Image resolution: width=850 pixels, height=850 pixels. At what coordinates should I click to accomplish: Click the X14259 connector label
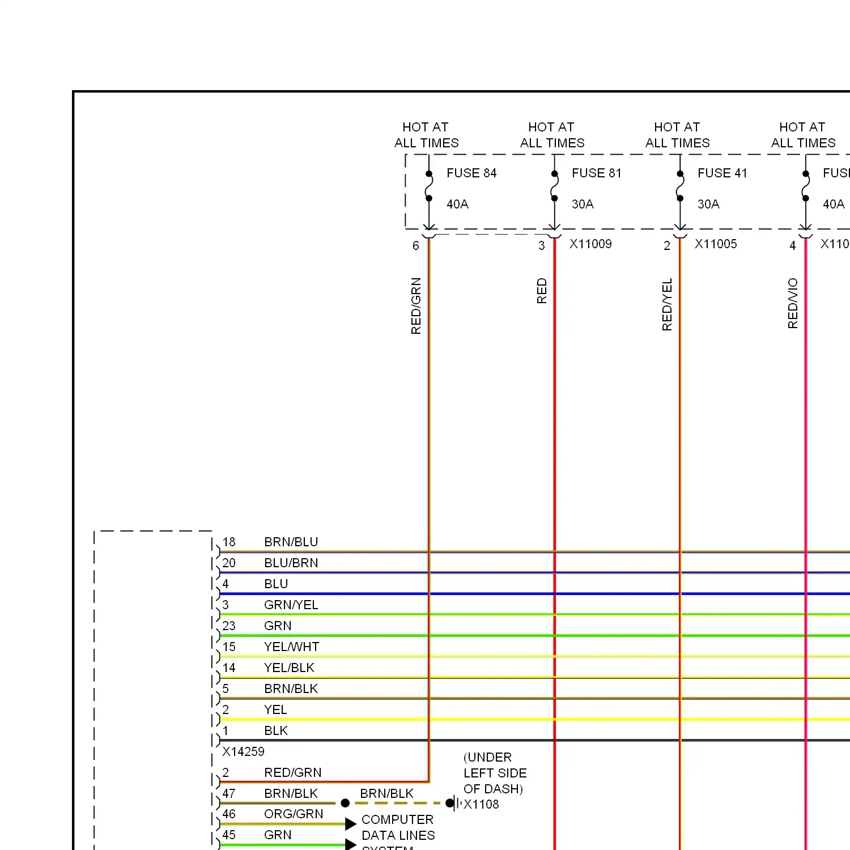coord(243,752)
